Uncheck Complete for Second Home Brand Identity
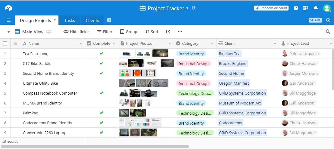This screenshot has width=334, height=149. tap(101, 73)
